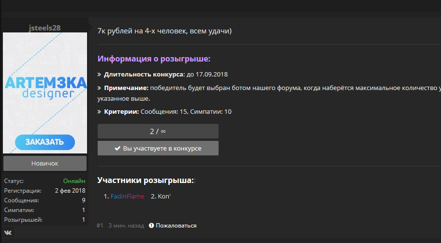Click the registration date 2 фев 2018
441x243 pixels.
pyautogui.click(x=70, y=191)
